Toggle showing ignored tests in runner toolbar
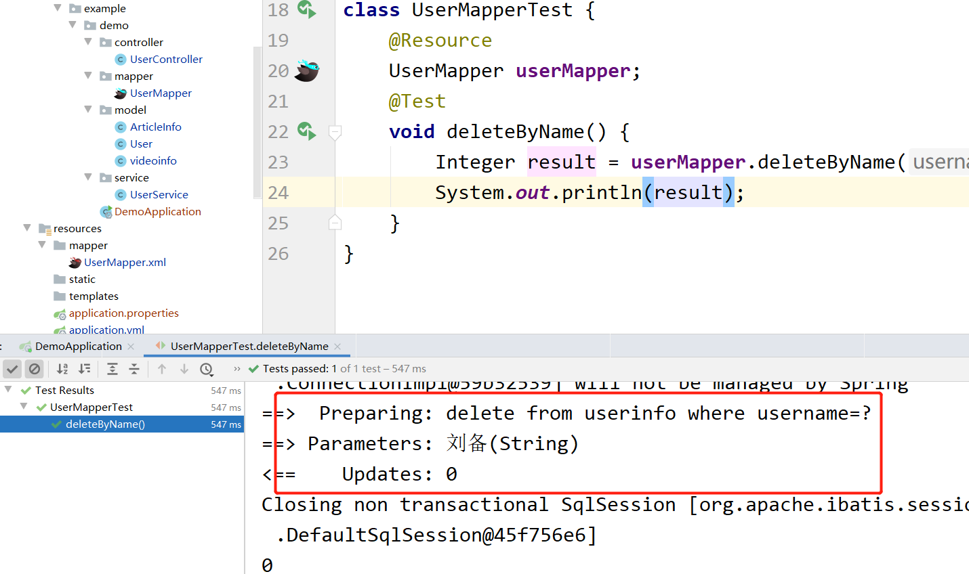Viewport: 969px width, 574px height. click(34, 369)
